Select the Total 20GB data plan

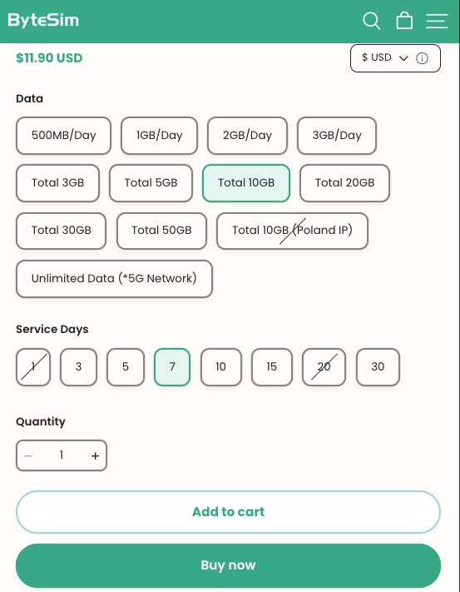coord(344,183)
